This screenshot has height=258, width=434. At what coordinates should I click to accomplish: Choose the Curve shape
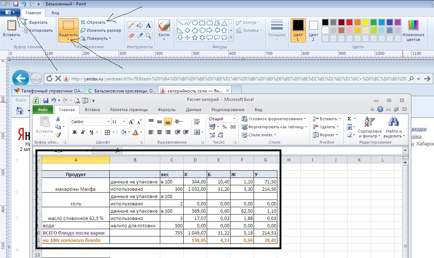pyautogui.click(x=188, y=23)
